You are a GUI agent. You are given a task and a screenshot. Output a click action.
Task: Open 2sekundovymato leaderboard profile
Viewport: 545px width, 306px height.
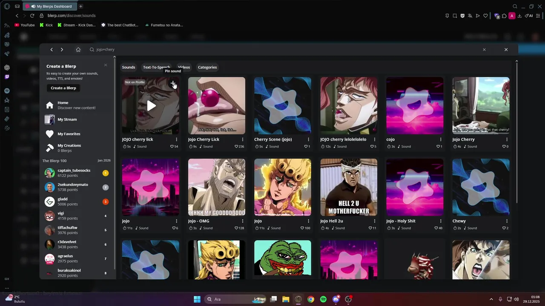(x=77, y=187)
